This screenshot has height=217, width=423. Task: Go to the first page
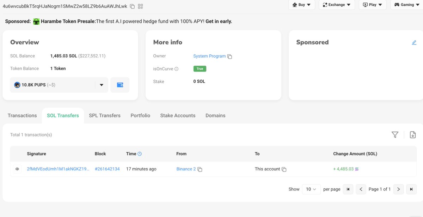[348, 189]
